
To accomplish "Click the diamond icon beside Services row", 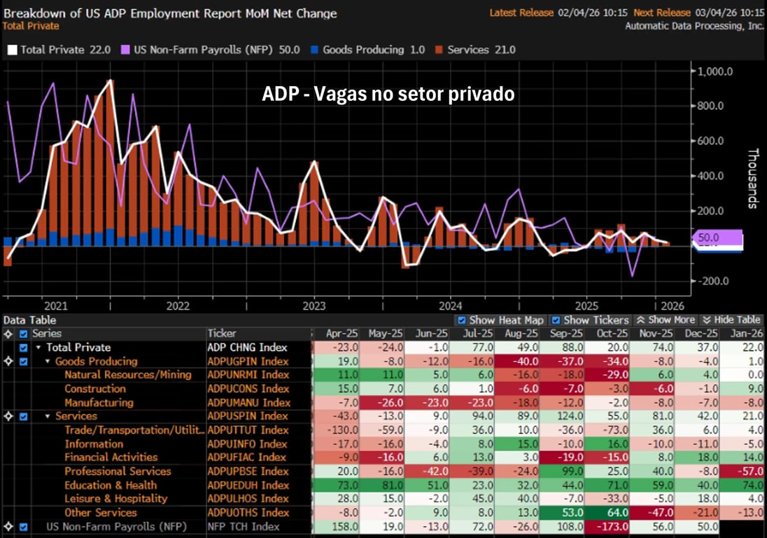I will (x=8, y=416).
